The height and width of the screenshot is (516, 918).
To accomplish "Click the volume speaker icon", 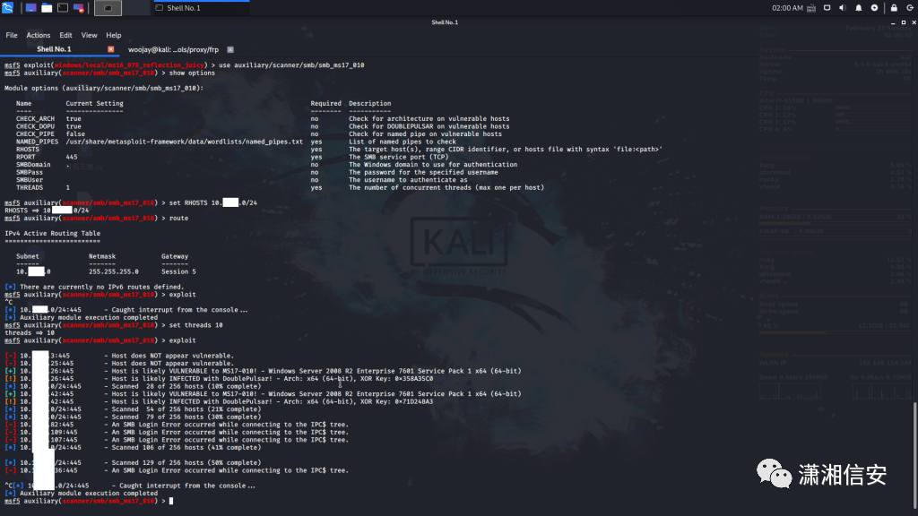I will pyautogui.click(x=843, y=8).
